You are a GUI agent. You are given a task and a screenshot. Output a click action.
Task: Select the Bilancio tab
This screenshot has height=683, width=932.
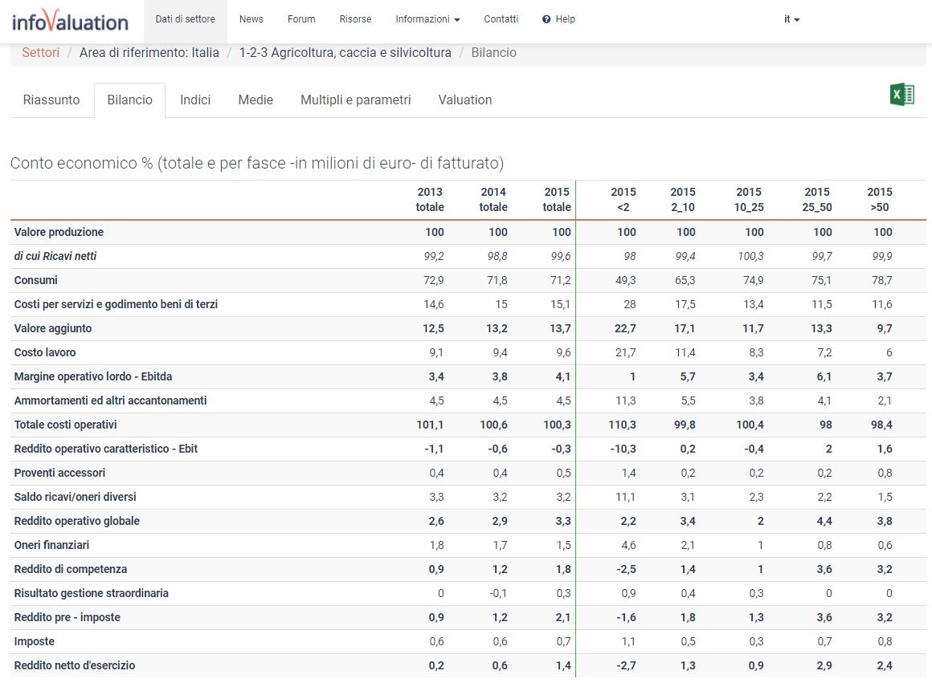129,100
